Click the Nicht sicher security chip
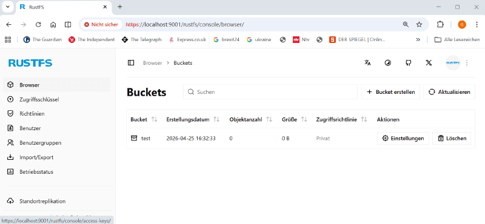The height and width of the screenshot is (224, 485). click(101, 24)
